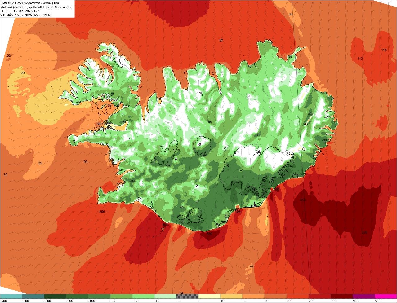Click the palest green -10 to -5 swatch

pyautogui.click(x=165, y=296)
